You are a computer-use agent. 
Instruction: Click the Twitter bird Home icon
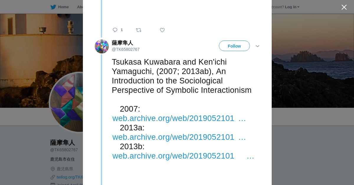[53, 7]
